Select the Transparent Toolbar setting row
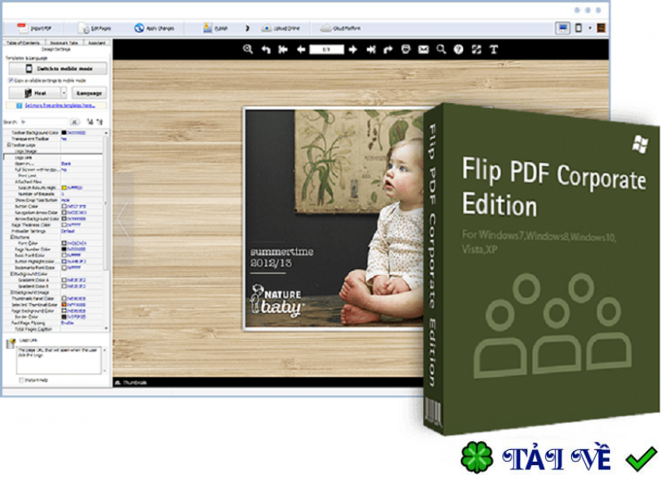Image resolution: width=664 pixels, height=480 pixels. point(53,139)
